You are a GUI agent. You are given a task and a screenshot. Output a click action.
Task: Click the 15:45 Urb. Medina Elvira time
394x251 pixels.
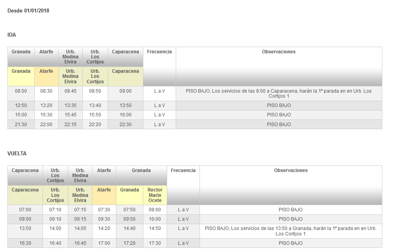pos(70,115)
